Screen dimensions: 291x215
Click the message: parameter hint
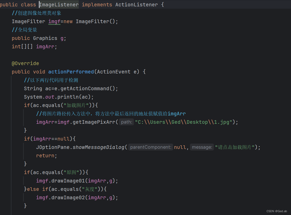(x=202, y=147)
